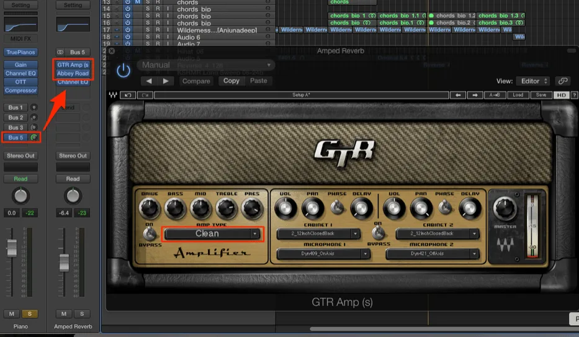The image size is (579, 337).
Task: Adjust the Bus 5 send level knob
Action: click(x=34, y=137)
